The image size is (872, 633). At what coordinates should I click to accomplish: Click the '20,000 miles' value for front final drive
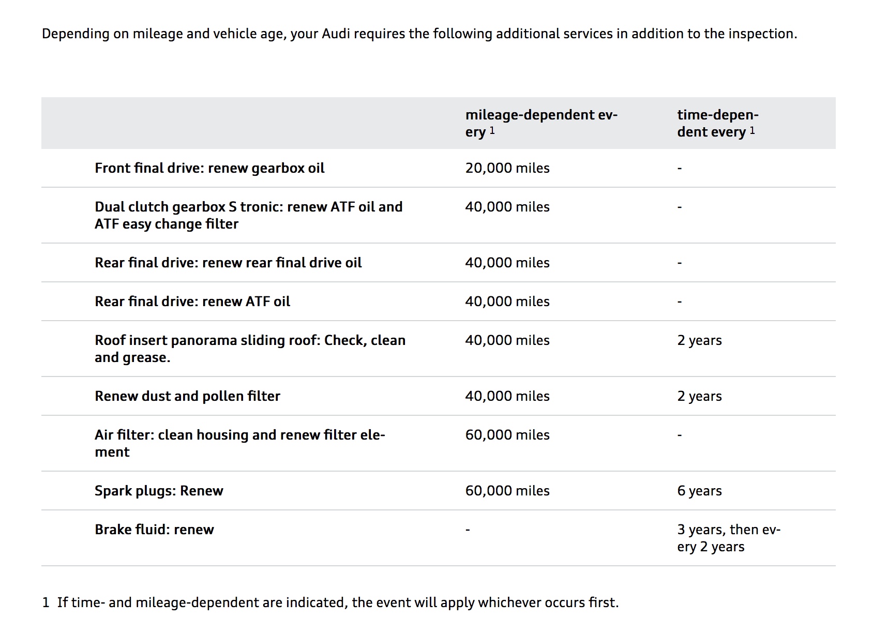coord(507,168)
